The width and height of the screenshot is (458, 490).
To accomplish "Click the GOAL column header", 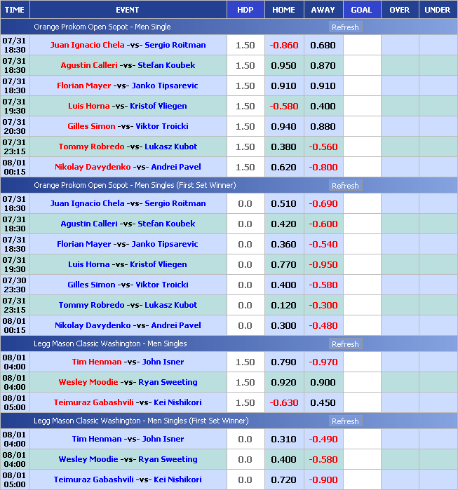I will (x=361, y=10).
